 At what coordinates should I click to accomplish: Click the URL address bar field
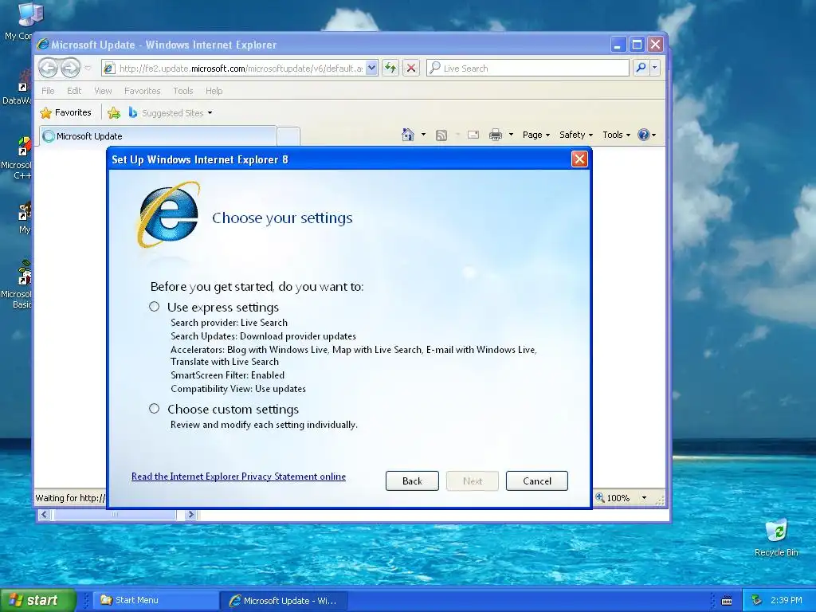click(241, 69)
